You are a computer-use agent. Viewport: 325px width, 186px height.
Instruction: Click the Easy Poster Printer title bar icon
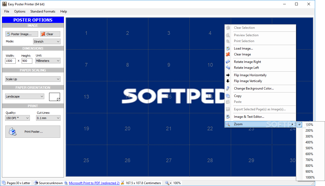coord(4,4)
